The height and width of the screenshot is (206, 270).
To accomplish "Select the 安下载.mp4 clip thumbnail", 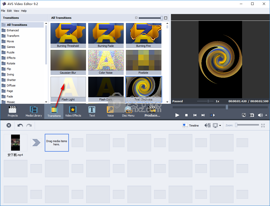I will 16,143.
